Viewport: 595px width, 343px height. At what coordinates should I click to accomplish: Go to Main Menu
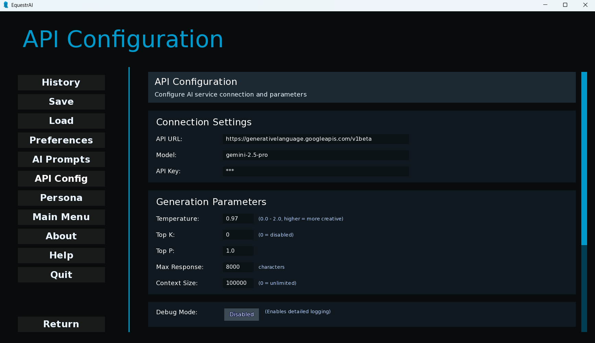pos(61,217)
